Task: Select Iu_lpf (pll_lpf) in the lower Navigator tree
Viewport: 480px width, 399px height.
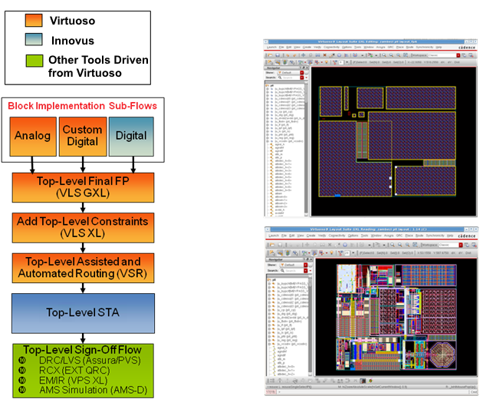Action: [286, 329]
